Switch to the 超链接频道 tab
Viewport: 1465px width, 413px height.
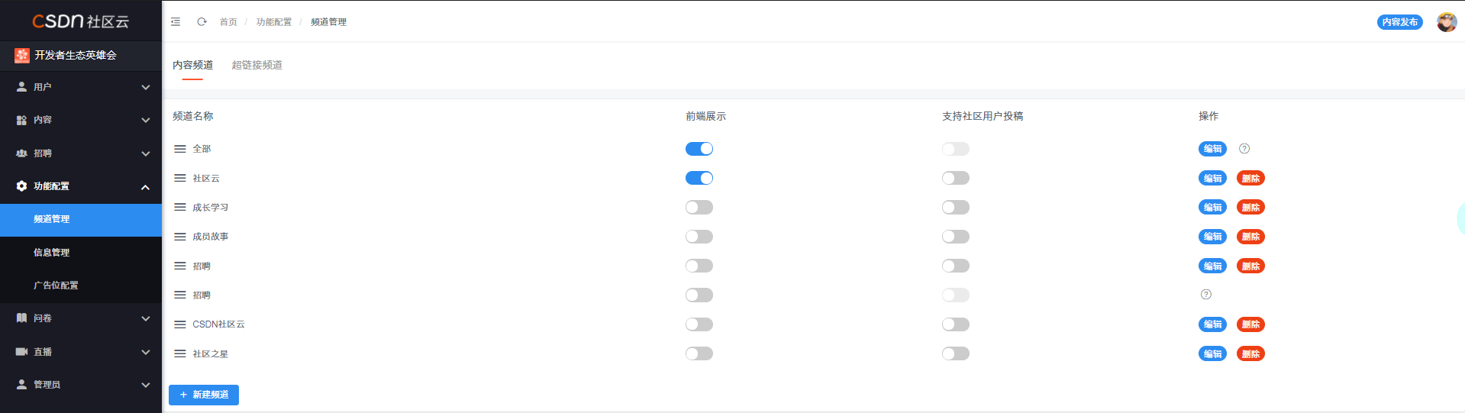pyautogui.click(x=257, y=65)
